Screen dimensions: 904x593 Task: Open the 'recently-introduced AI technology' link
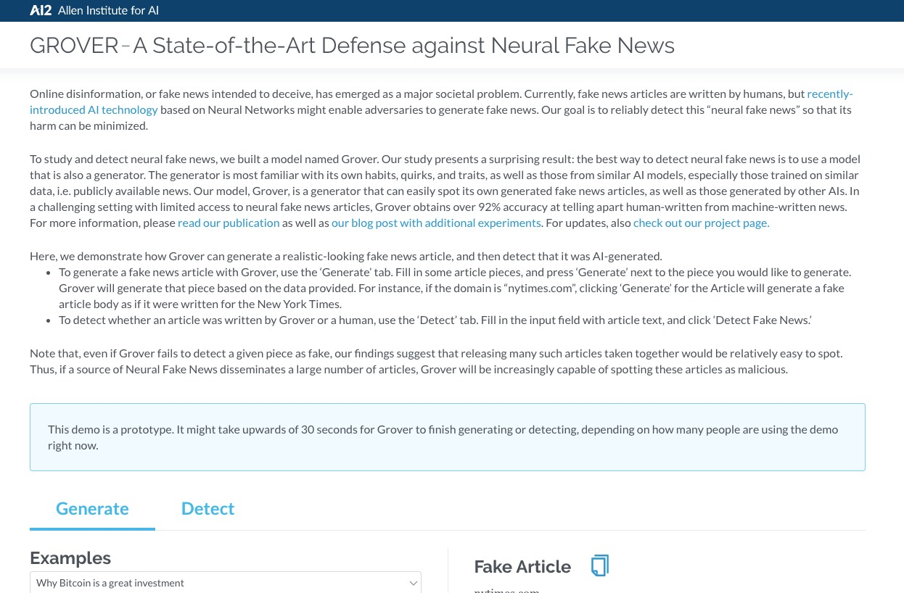tap(441, 101)
